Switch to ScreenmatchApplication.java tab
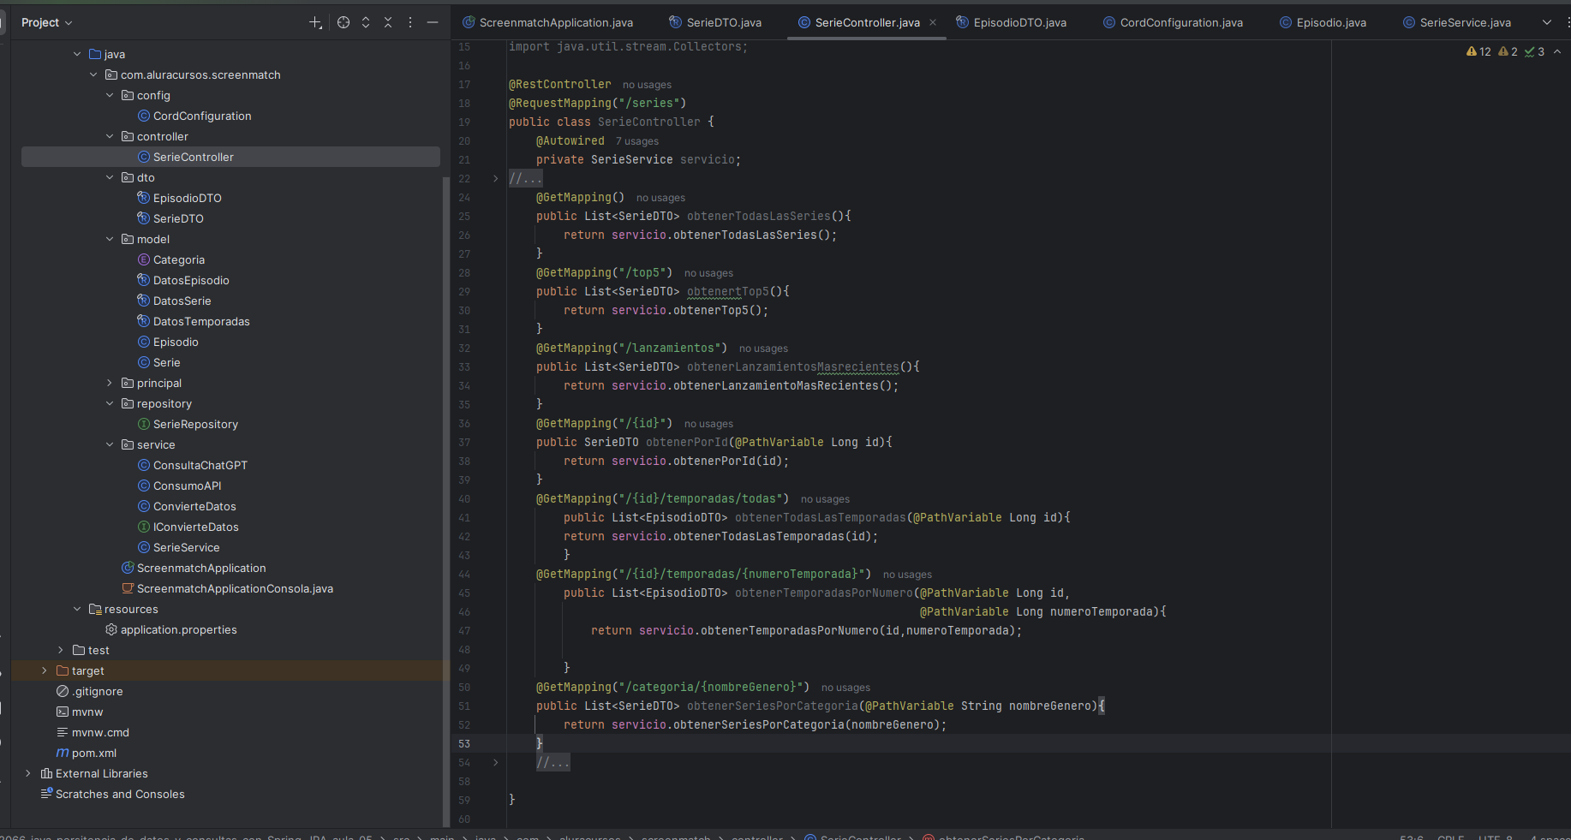1571x840 pixels. coord(548,22)
